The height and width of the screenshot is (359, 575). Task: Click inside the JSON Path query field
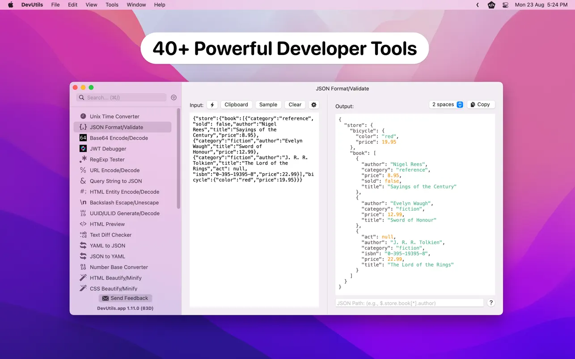[x=409, y=303]
